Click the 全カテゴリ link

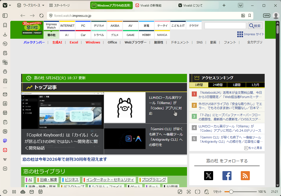point(254,42)
